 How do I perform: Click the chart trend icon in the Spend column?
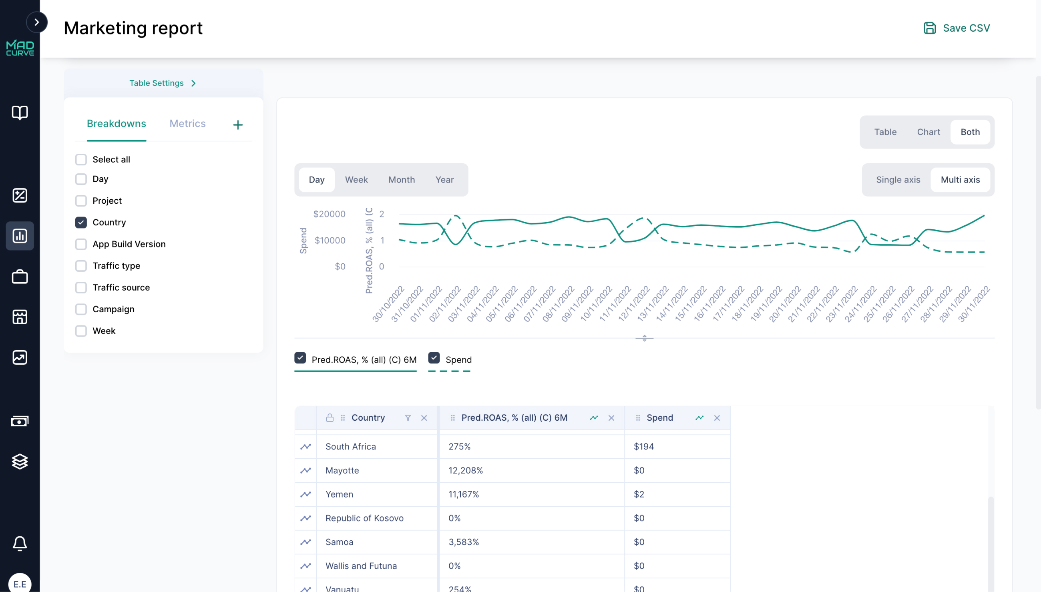pos(699,417)
